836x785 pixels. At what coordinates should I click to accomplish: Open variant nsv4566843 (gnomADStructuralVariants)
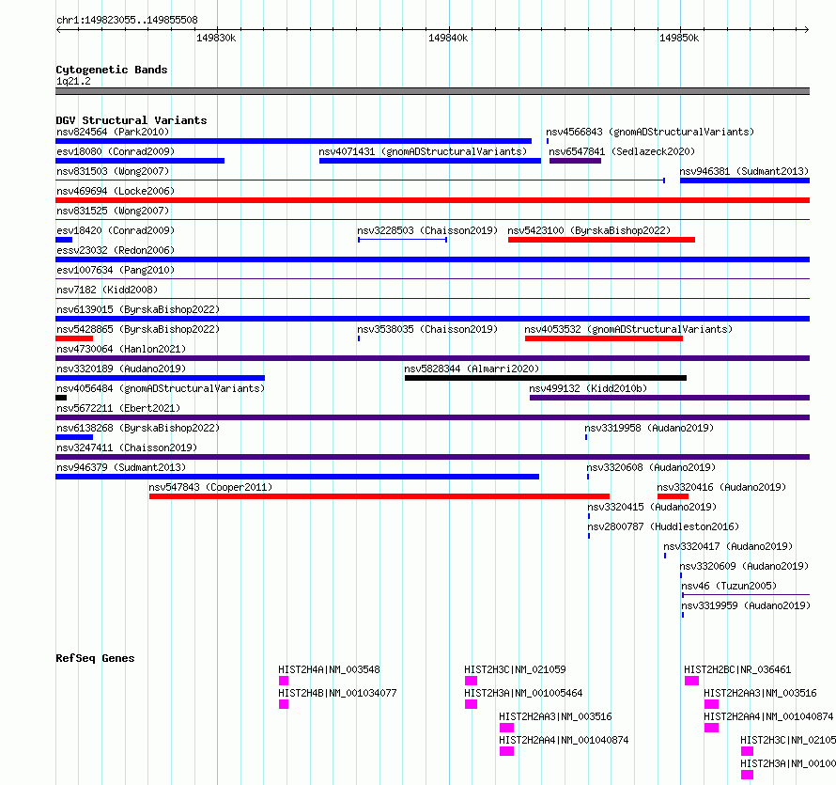pos(650,132)
